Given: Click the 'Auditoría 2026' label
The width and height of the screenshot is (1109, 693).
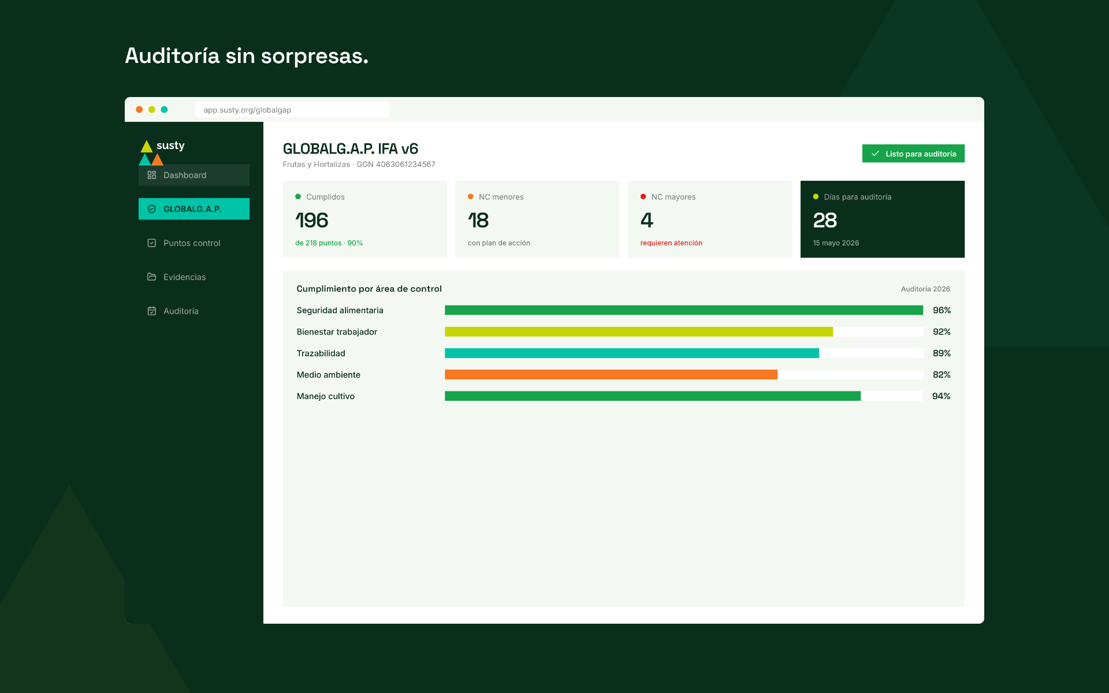Looking at the screenshot, I should click(925, 289).
